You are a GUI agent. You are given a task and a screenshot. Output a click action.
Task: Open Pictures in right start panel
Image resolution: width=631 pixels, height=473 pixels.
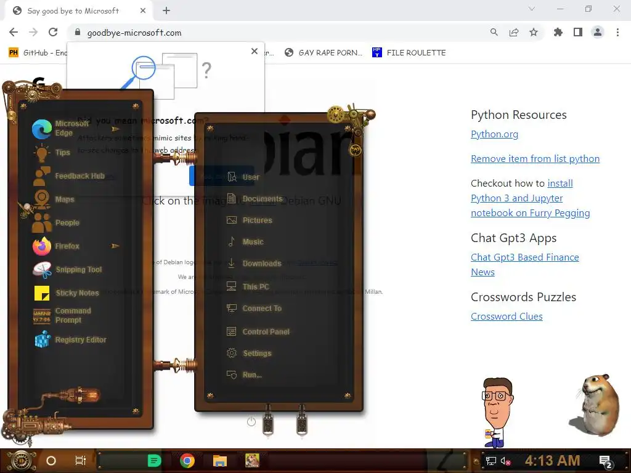(x=250, y=220)
